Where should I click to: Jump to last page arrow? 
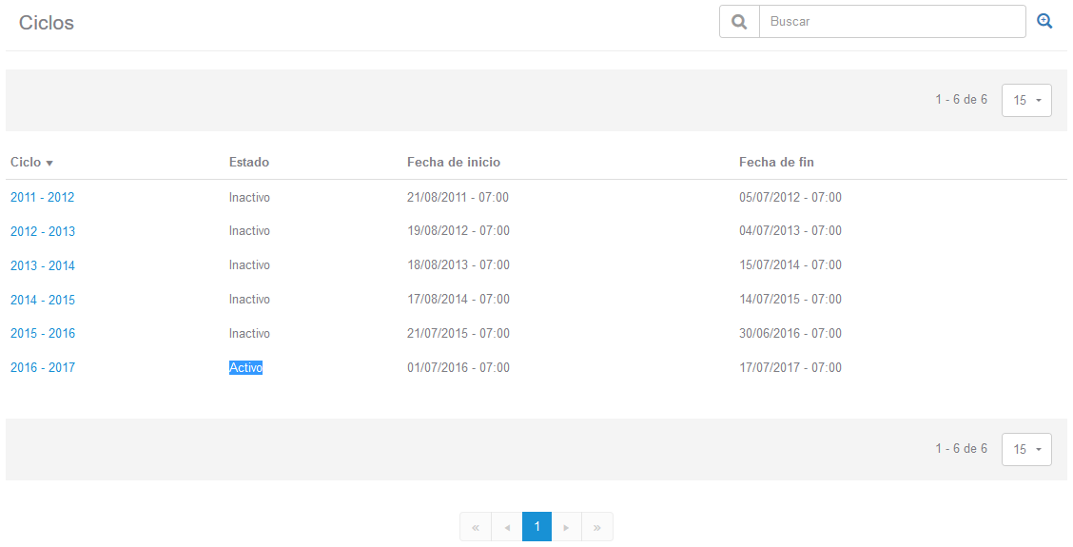(597, 527)
